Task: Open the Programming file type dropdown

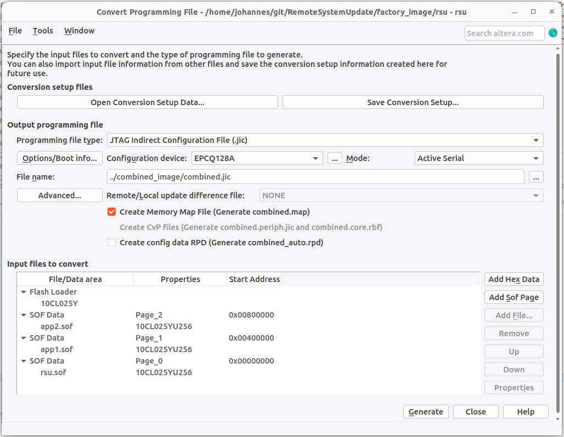Action: tap(537, 140)
